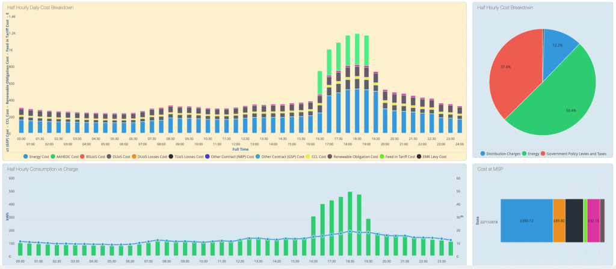
Task: Toggle Government Policy Levies and Taxes legend
Action: (x=573, y=153)
